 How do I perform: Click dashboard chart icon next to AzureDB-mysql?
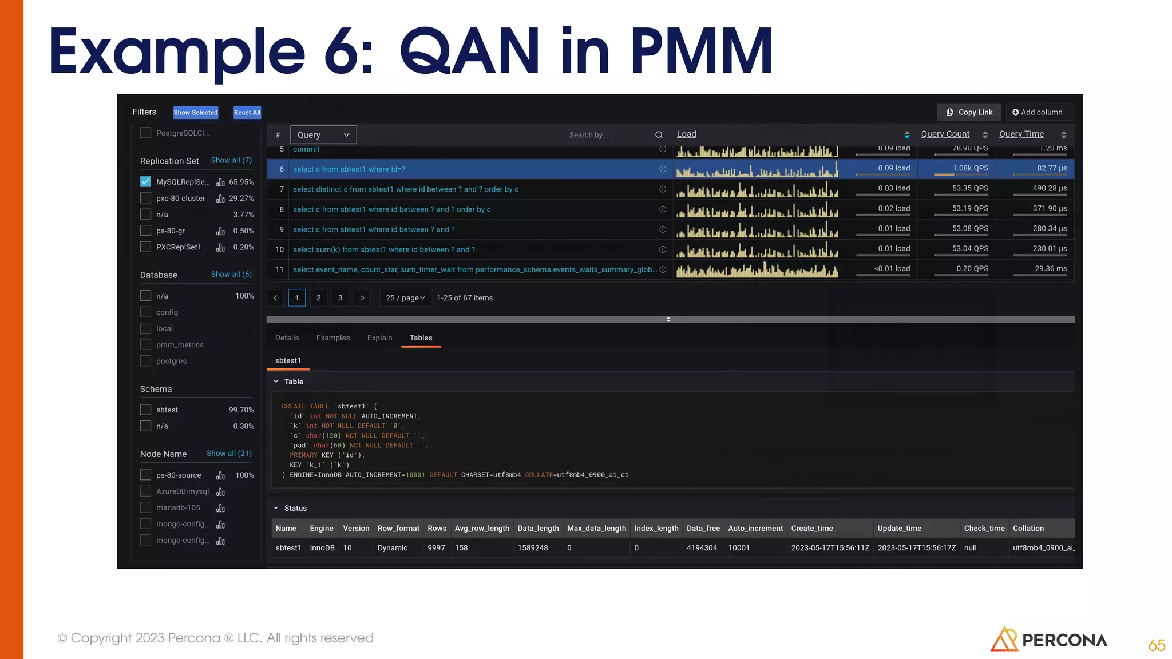[220, 492]
